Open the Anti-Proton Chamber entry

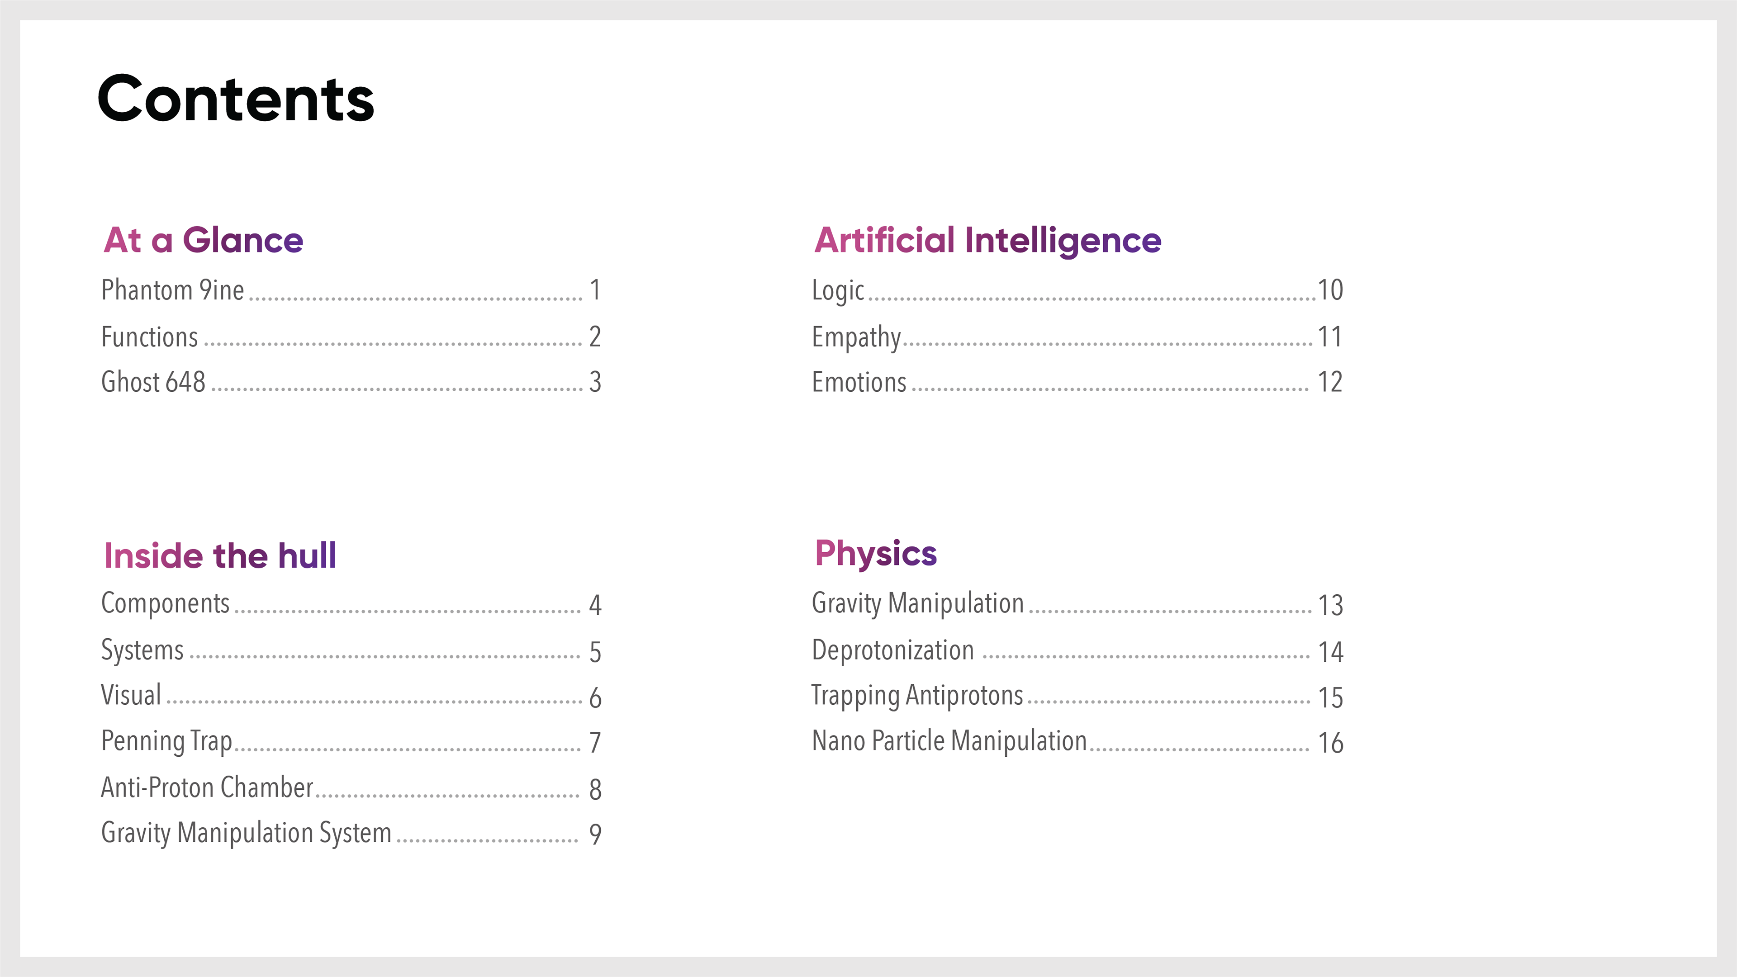(x=351, y=788)
